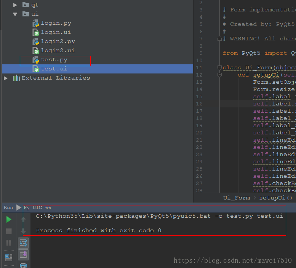Click the login2.py Python file icon
This screenshot has height=268, width=296.
coord(36,41)
